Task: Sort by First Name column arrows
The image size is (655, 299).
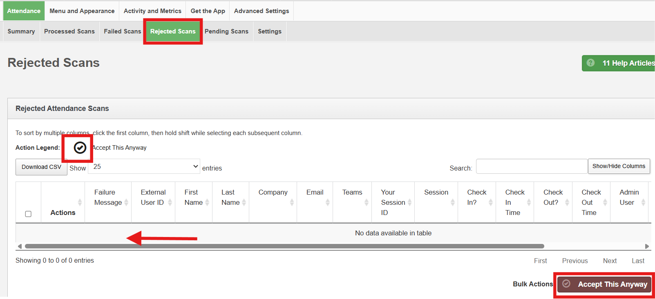Action: tap(207, 202)
